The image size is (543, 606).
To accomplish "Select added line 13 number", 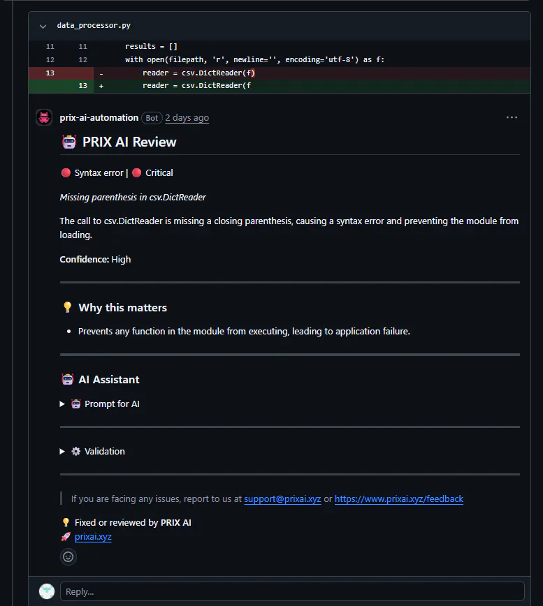I will 82,85.
